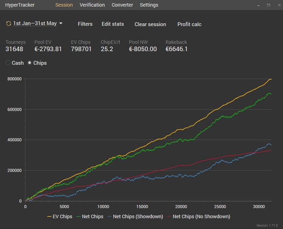
Task: Click the 1st Jan—31st May date label
Action: point(35,23)
